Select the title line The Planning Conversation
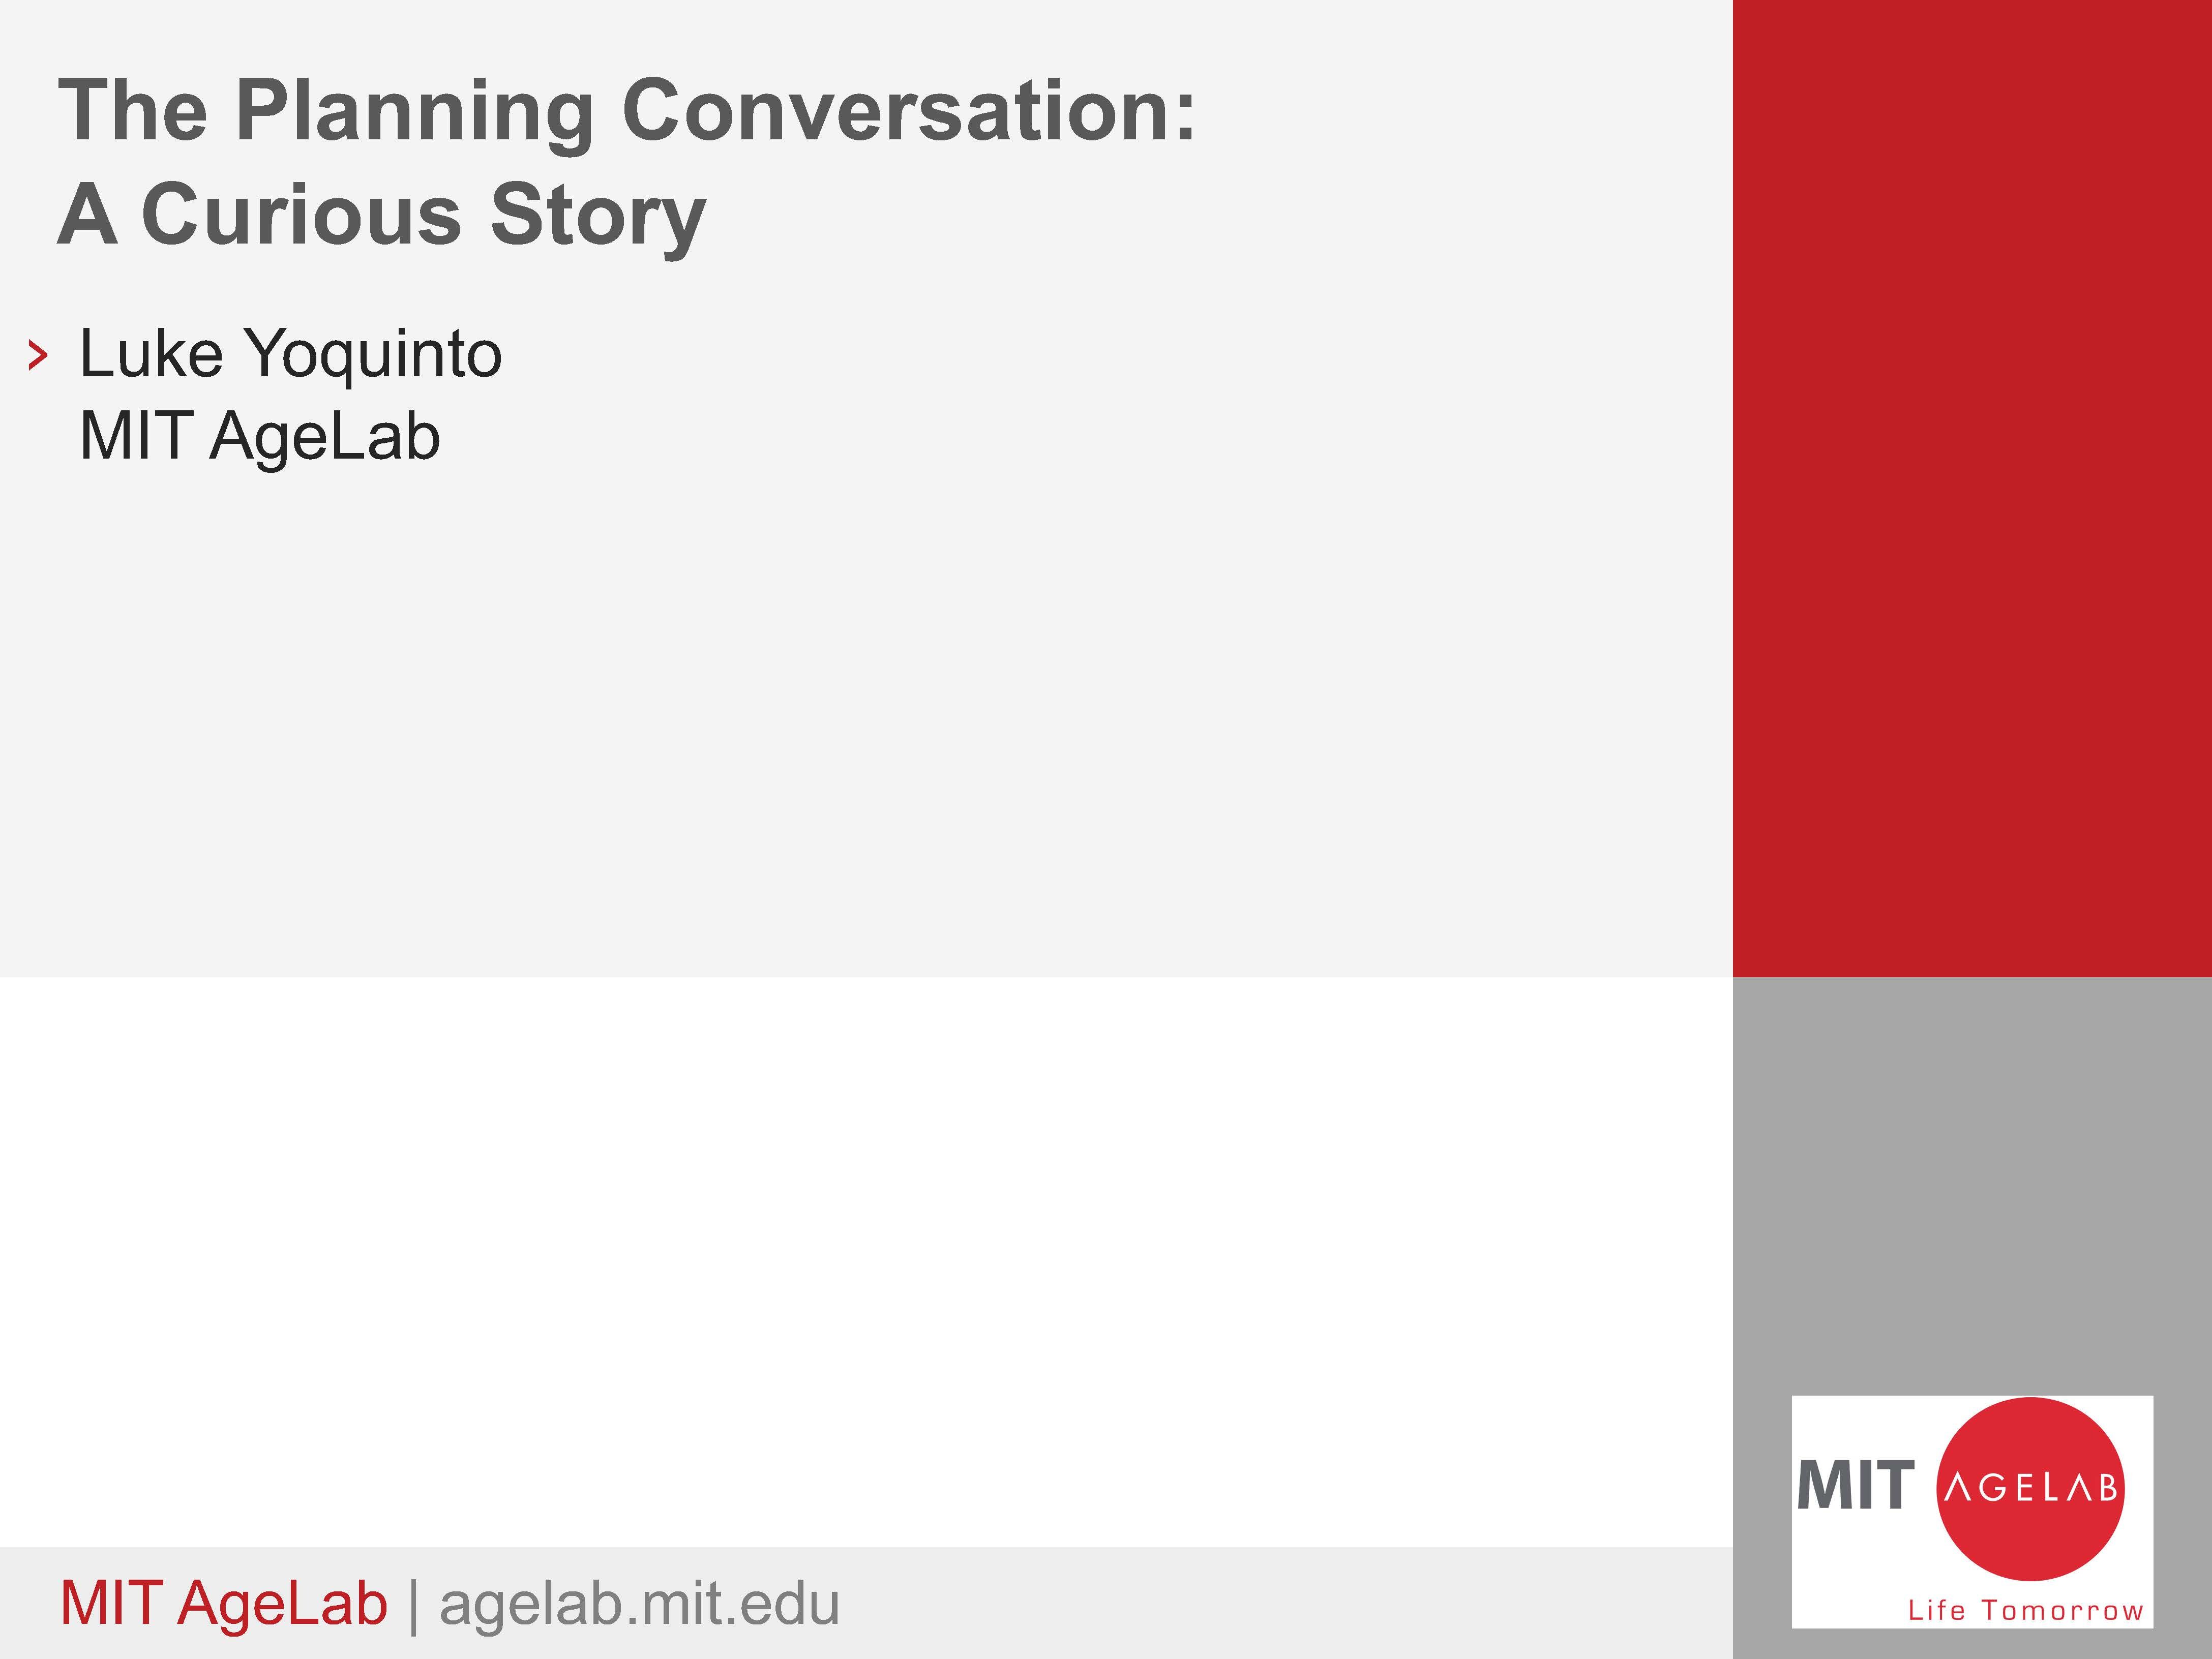 (627, 113)
